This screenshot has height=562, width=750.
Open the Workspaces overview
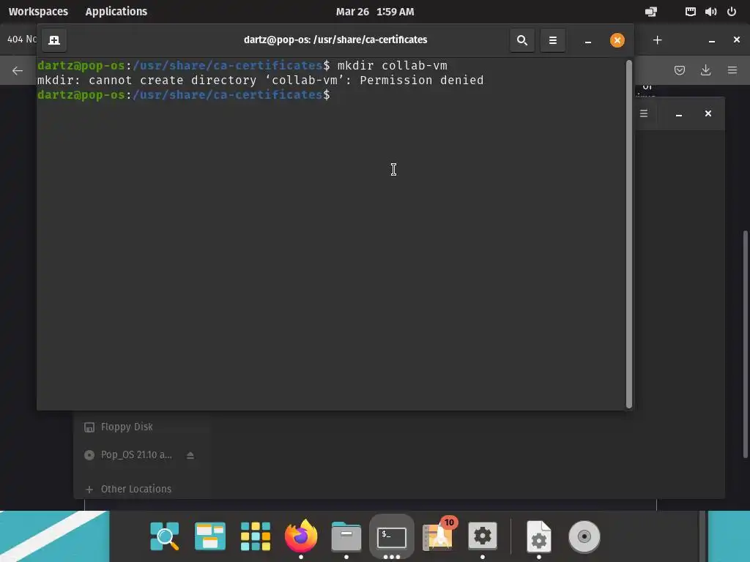[38, 12]
